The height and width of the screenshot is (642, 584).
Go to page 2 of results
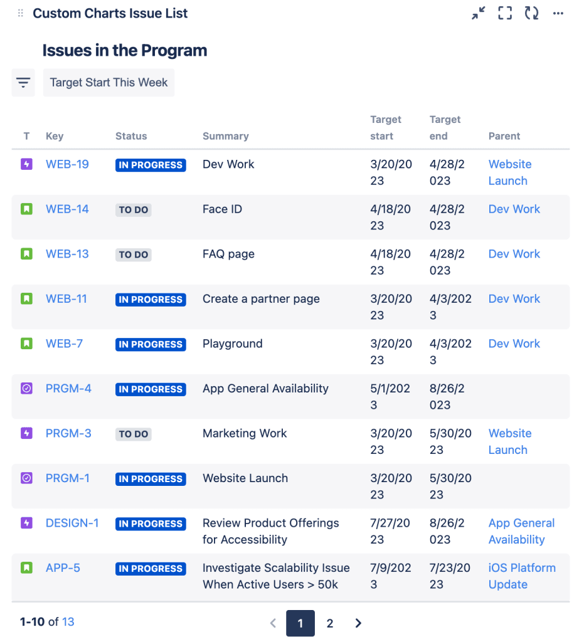coord(330,623)
